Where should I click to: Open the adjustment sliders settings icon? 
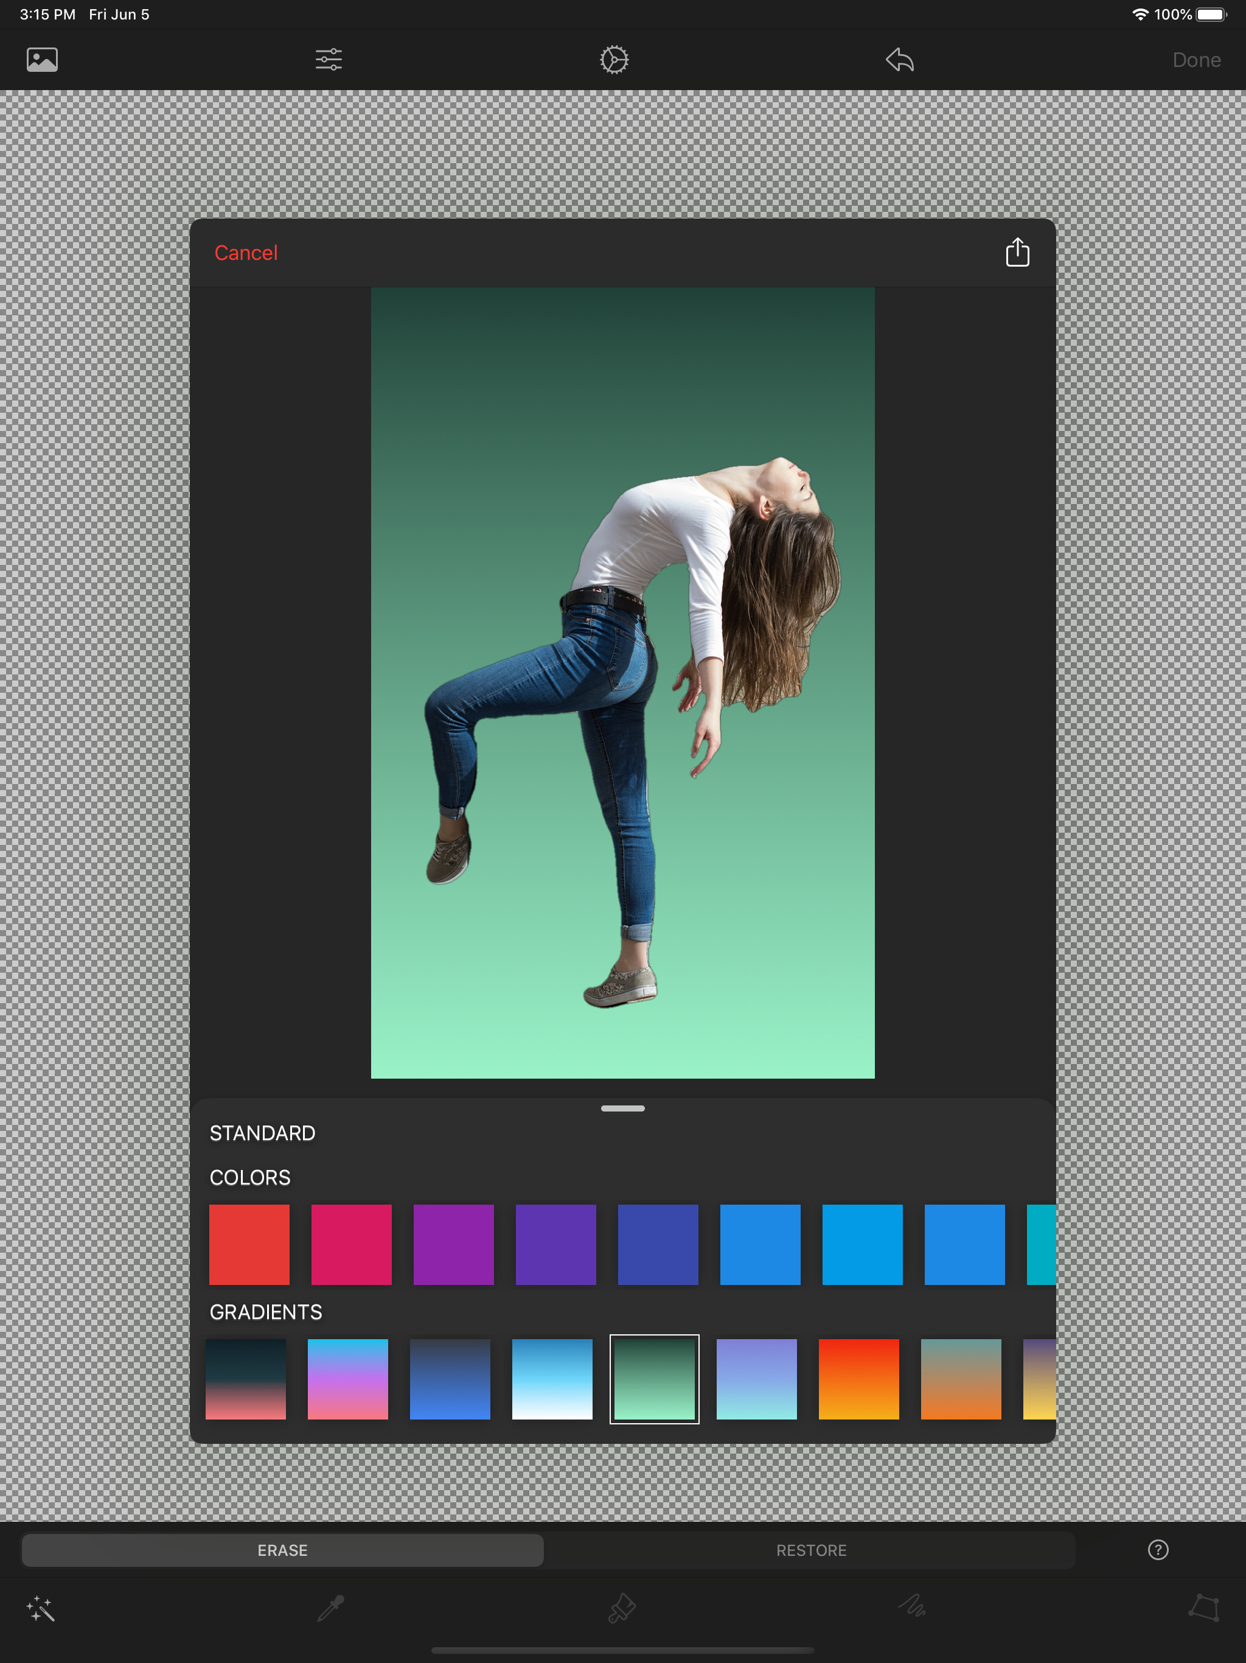click(x=329, y=60)
